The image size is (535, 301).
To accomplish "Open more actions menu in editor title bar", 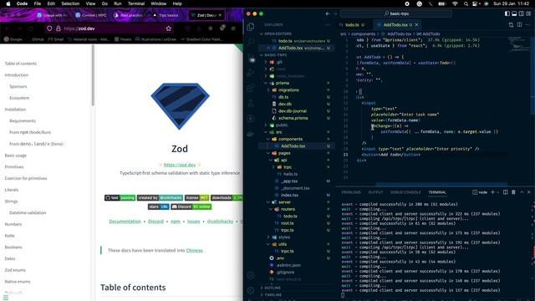I will pos(527,25).
